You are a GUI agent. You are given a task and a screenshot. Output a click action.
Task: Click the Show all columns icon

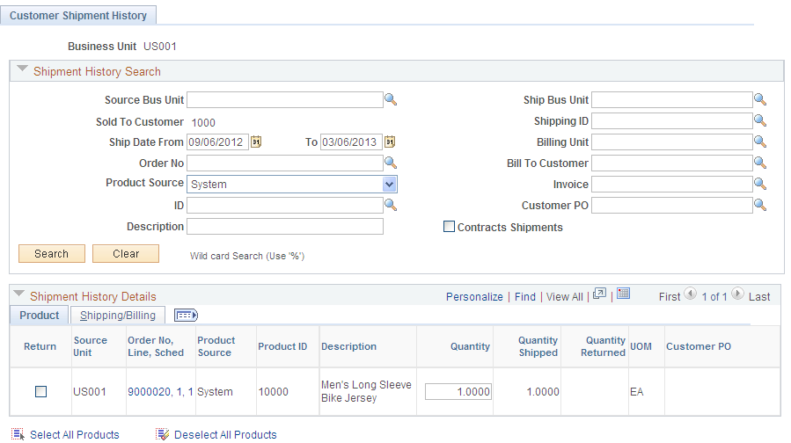(186, 316)
